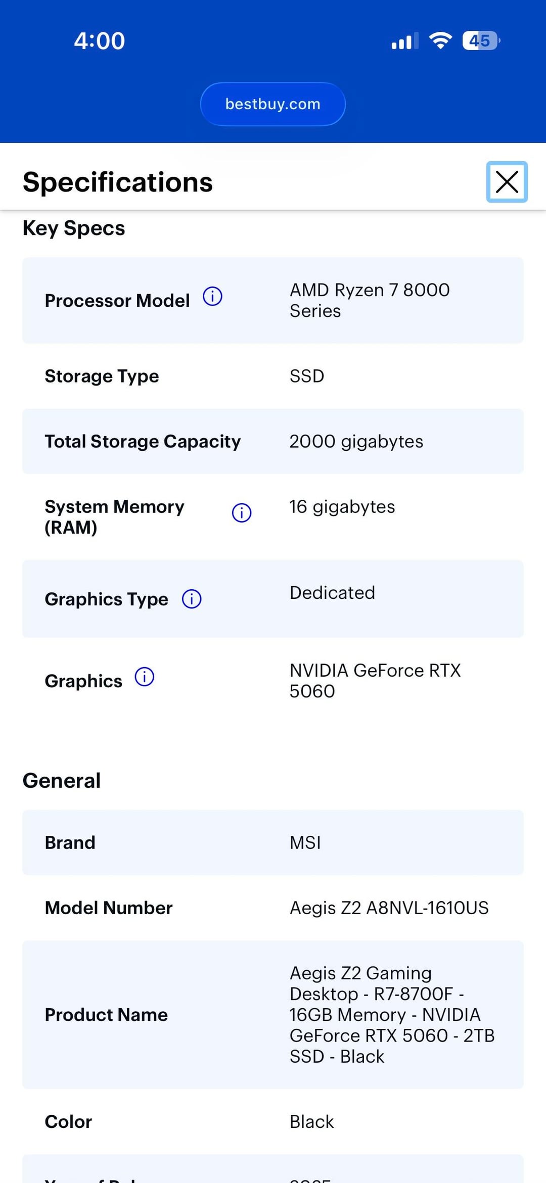The height and width of the screenshot is (1183, 546).
Task: Select the General section heading
Action: tap(62, 781)
